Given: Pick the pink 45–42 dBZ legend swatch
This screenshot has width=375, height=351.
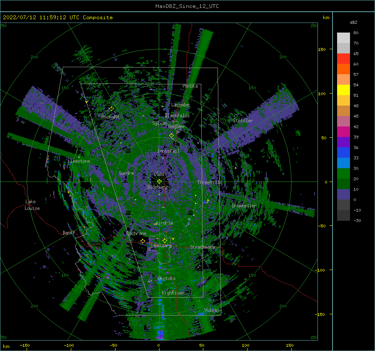Looking at the screenshot, I should (343, 121).
